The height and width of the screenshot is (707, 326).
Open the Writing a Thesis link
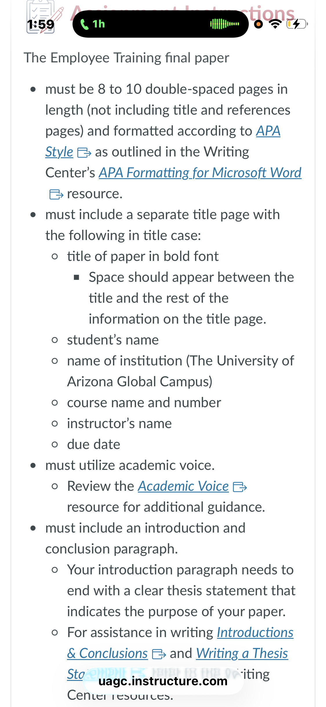(242, 653)
